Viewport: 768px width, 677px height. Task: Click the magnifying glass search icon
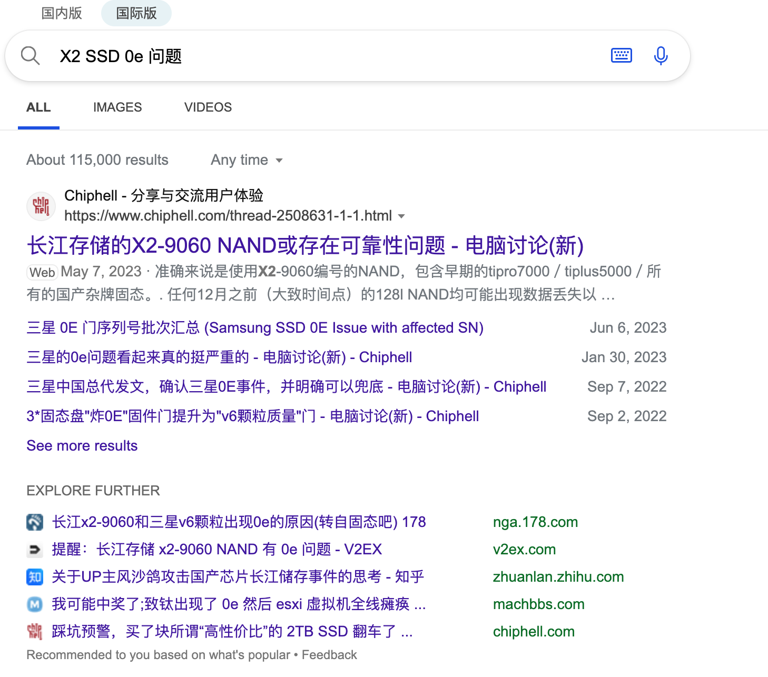point(31,55)
